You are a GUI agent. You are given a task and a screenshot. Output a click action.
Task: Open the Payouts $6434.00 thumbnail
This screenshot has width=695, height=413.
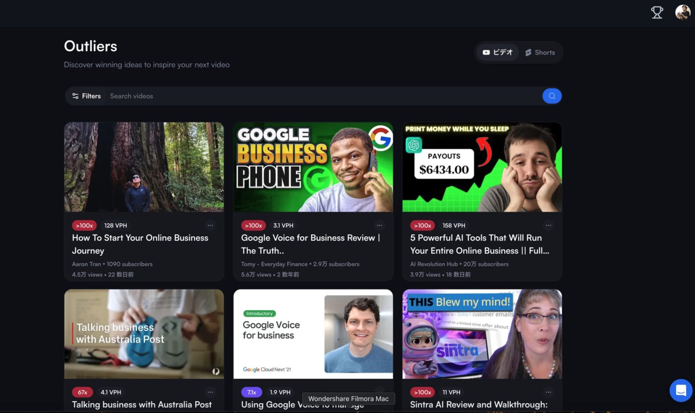pos(482,167)
